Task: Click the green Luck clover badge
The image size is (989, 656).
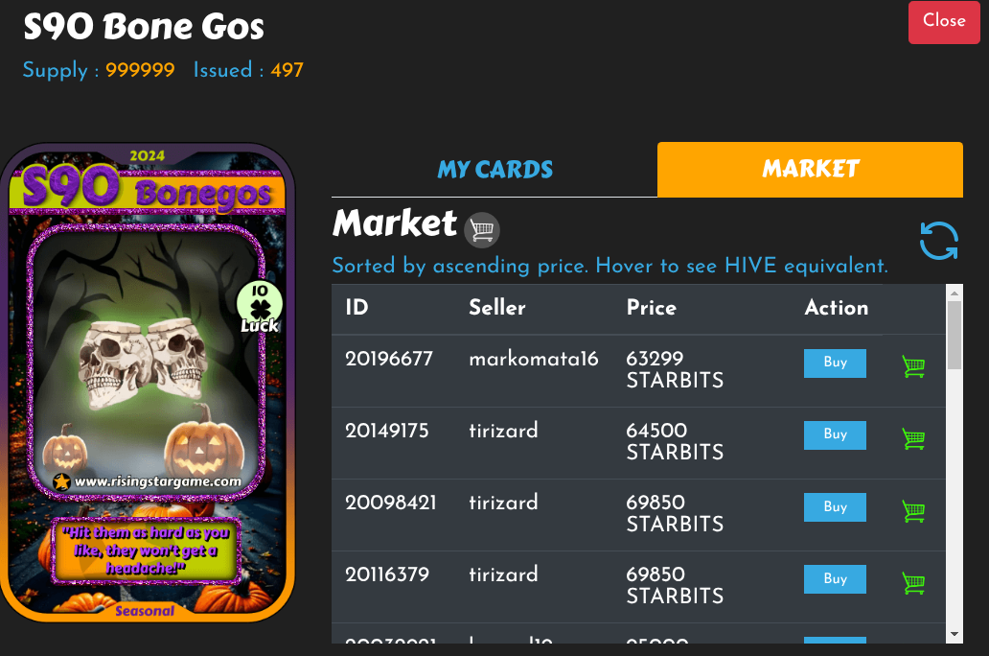Action: [260, 306]
